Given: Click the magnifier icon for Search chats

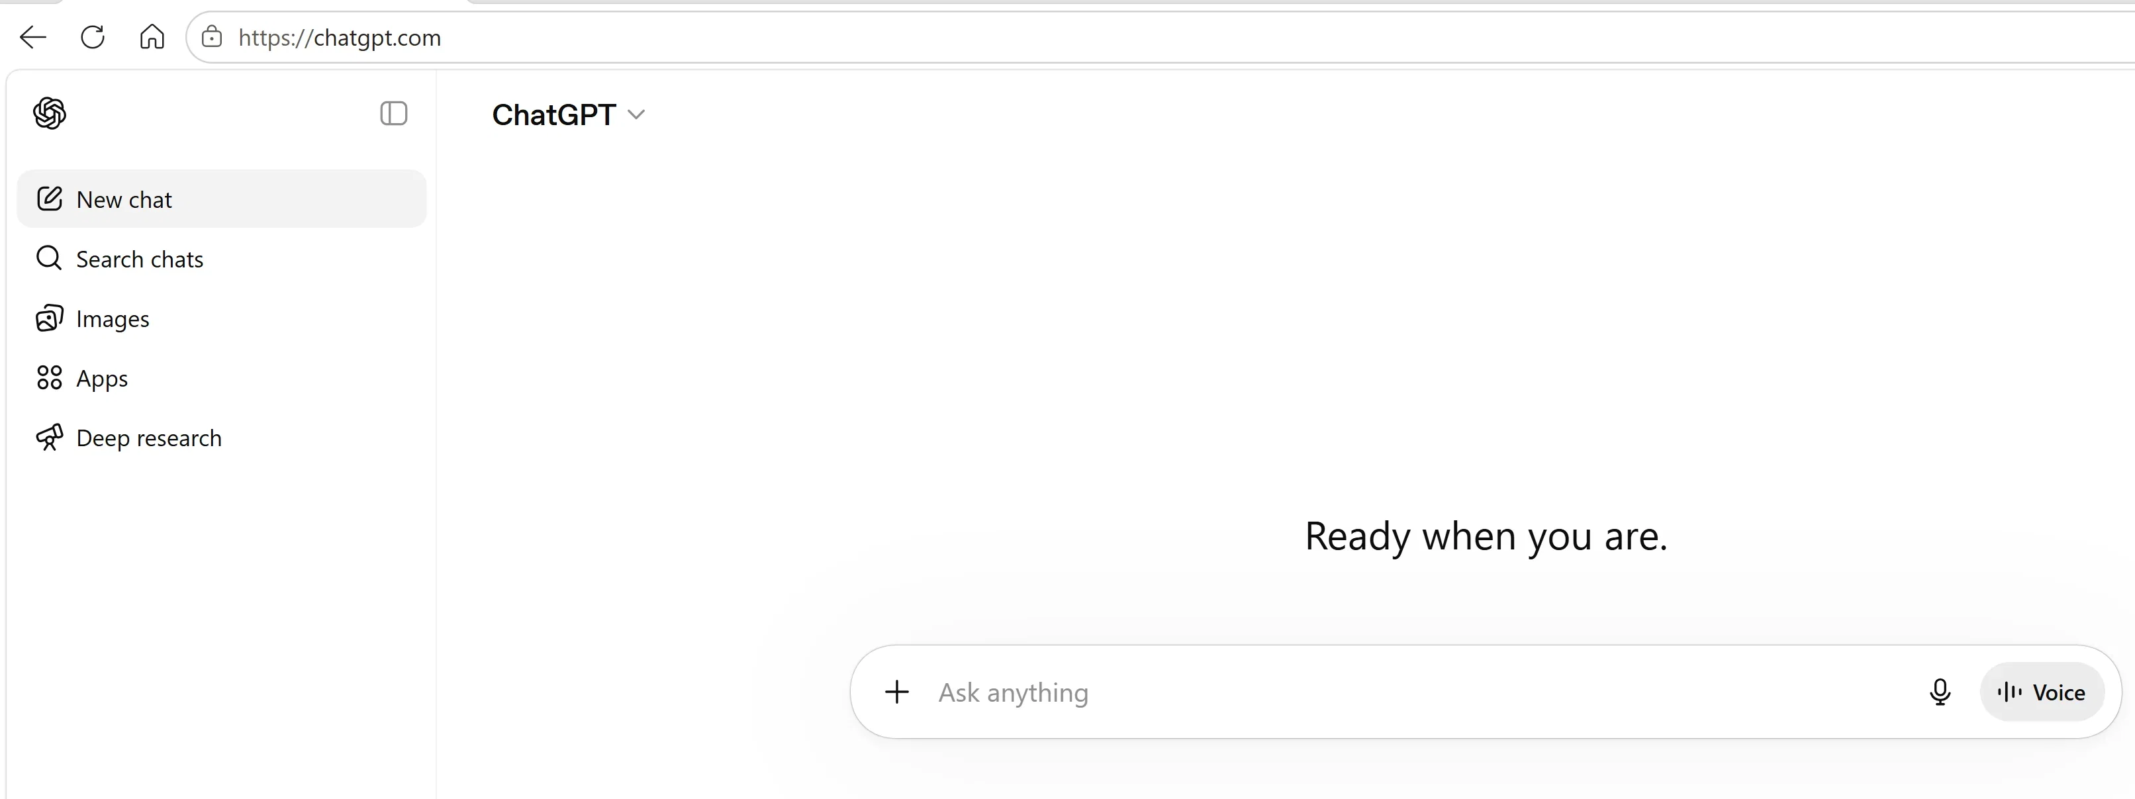Looking at the screenshot, I should click(x=49, y=258).
